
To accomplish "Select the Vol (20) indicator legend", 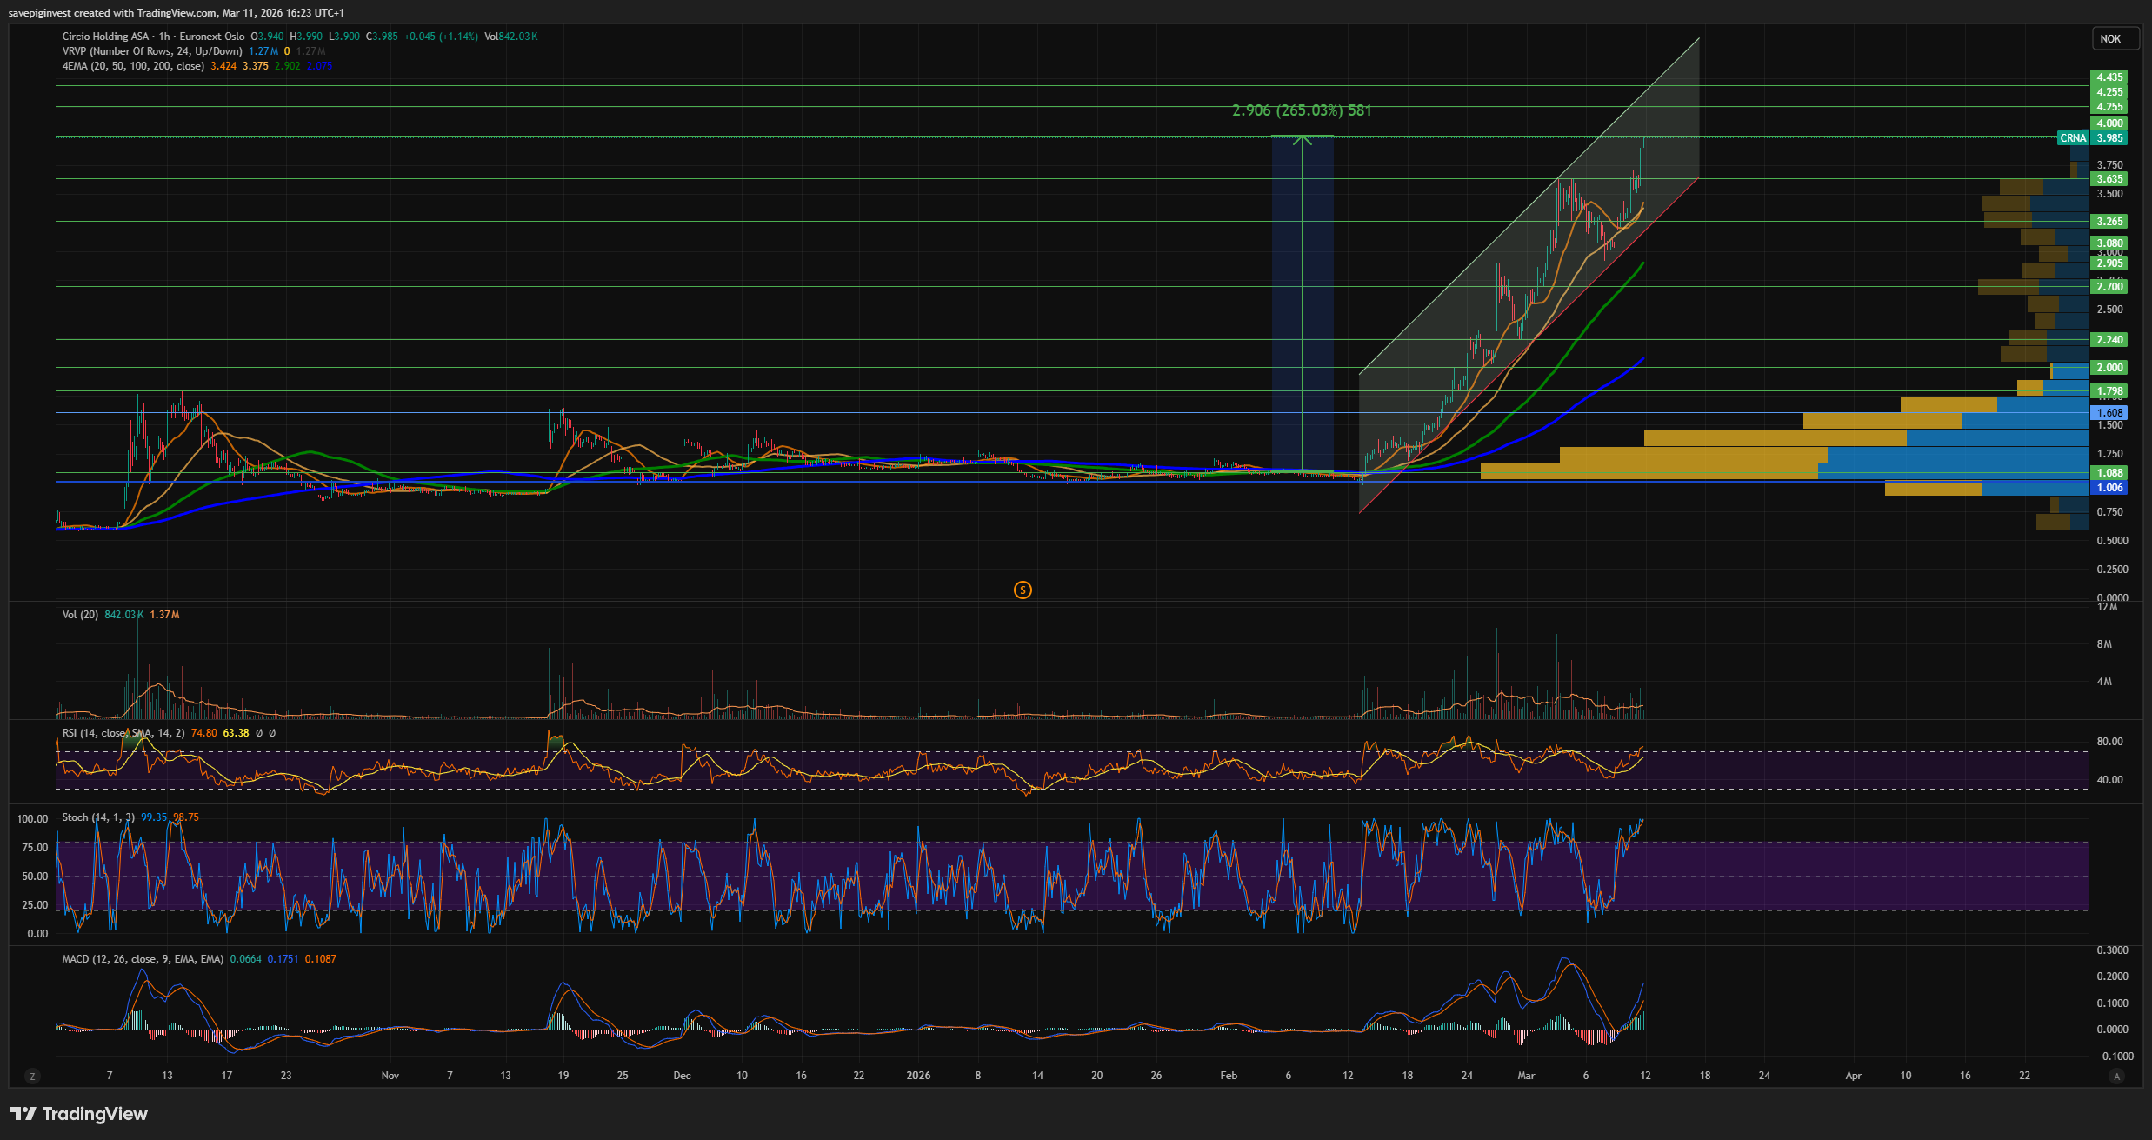I will 80,615.
